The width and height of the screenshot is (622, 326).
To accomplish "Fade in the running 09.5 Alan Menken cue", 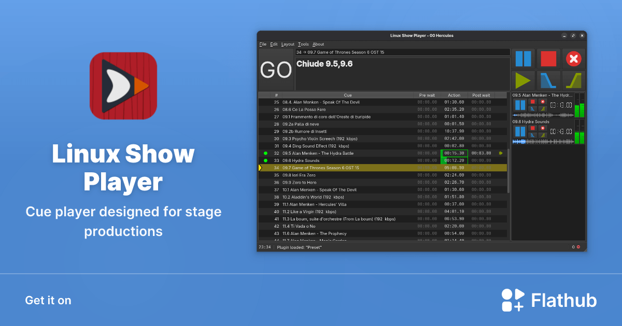I will click(x=543, y=109).
